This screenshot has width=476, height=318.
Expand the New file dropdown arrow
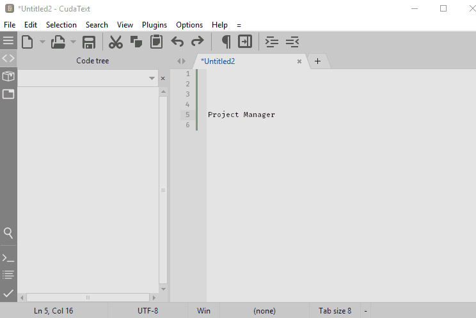coord(42,42)
